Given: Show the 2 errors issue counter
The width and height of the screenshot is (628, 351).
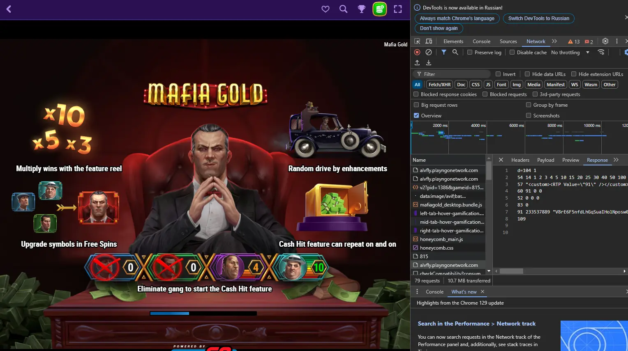Looking at the screenshot, I should [x=589, y=41].
